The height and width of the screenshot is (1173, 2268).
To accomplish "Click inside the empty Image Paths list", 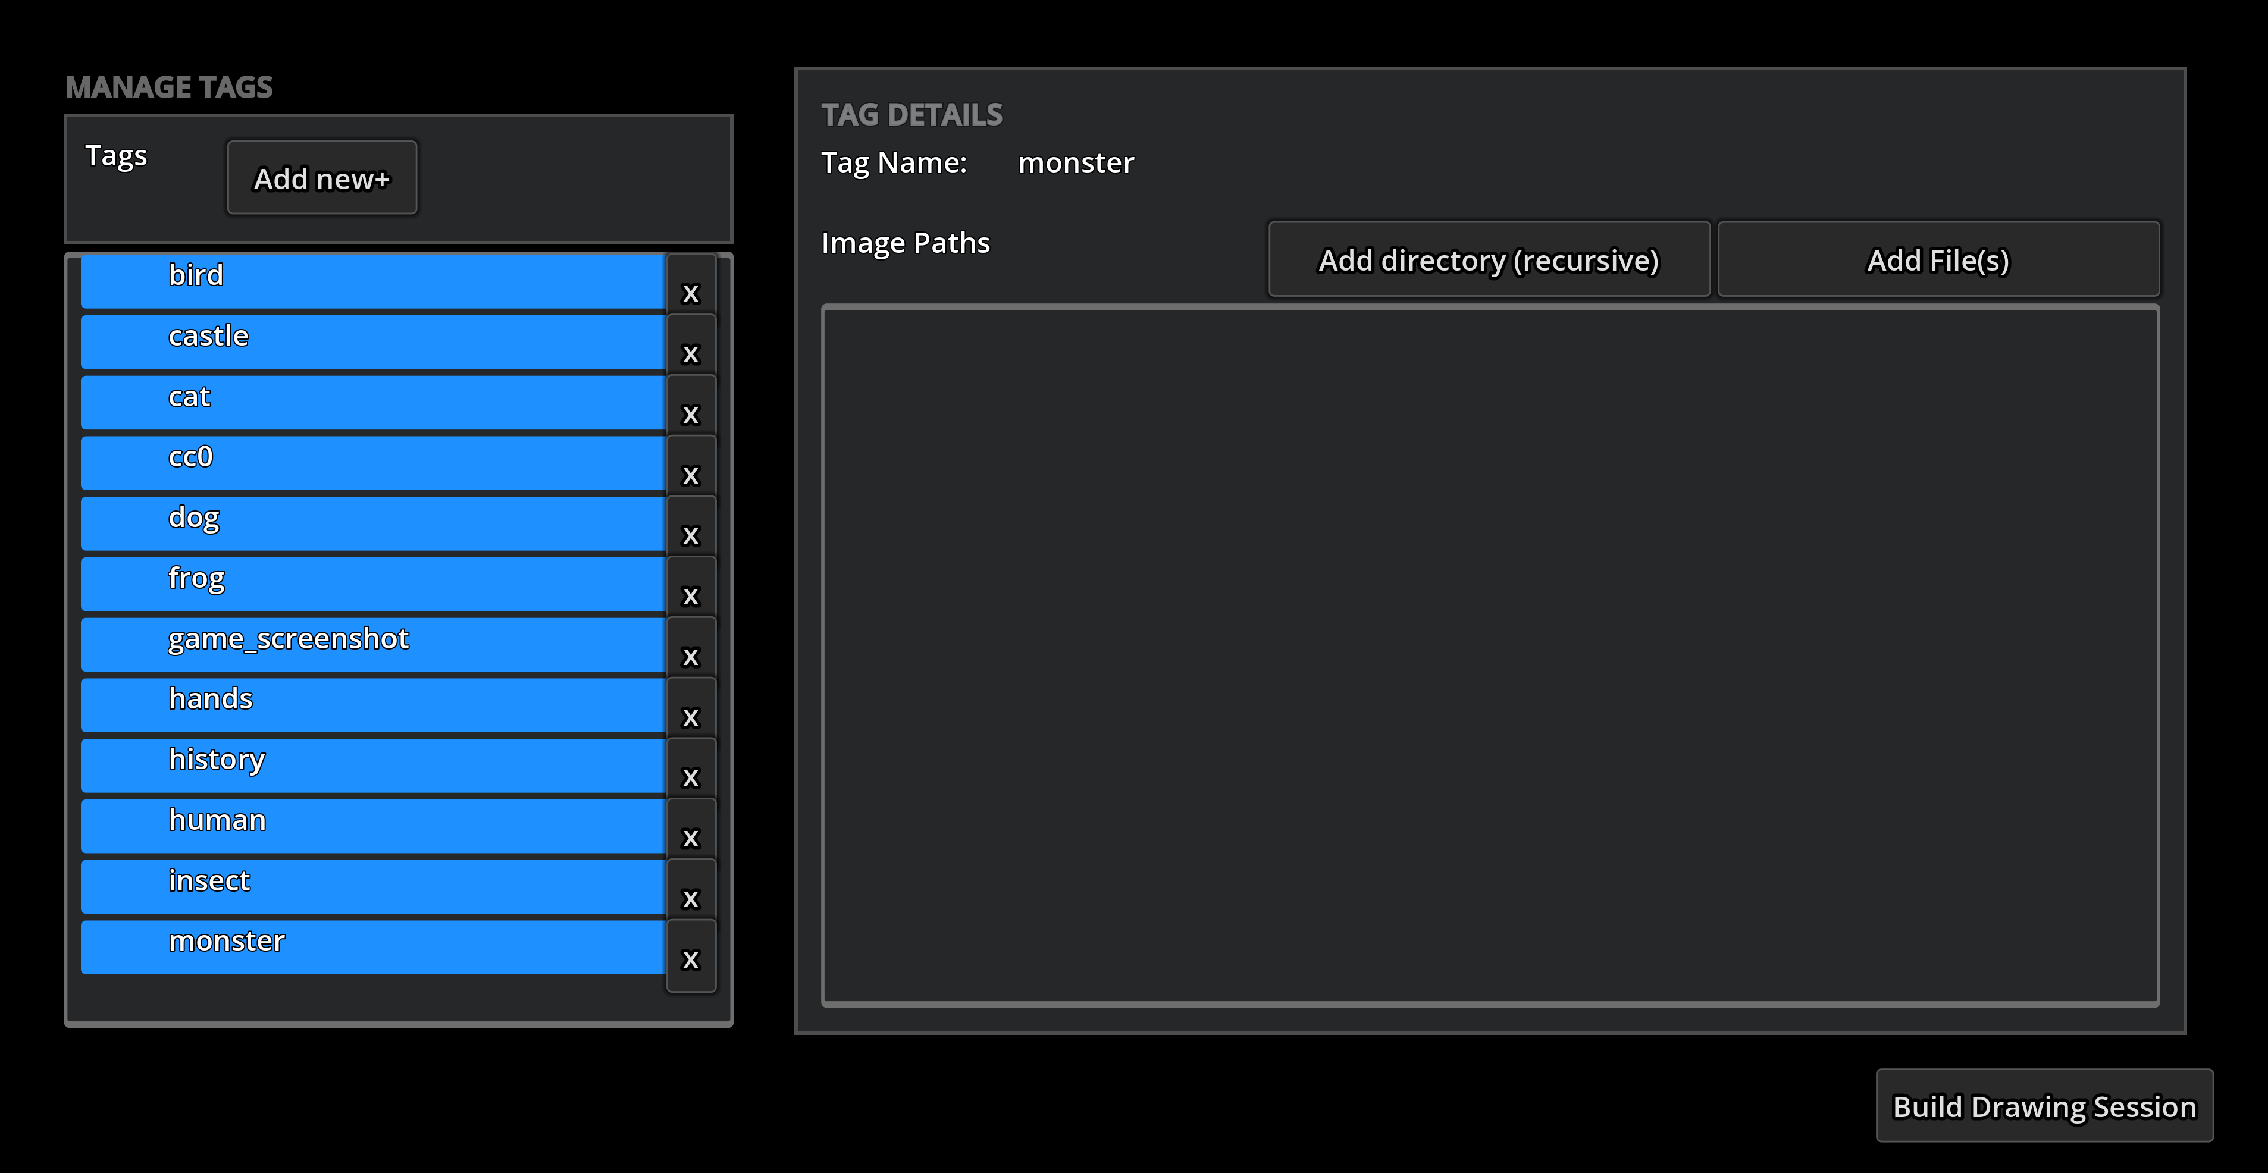I will 1490,655.
